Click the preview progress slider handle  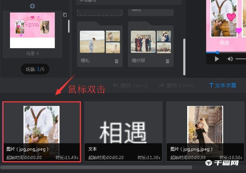[217, 52]
